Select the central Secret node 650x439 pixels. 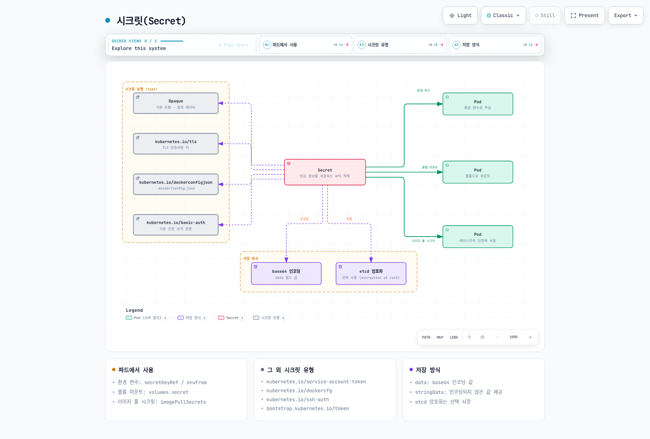(325, 172)
